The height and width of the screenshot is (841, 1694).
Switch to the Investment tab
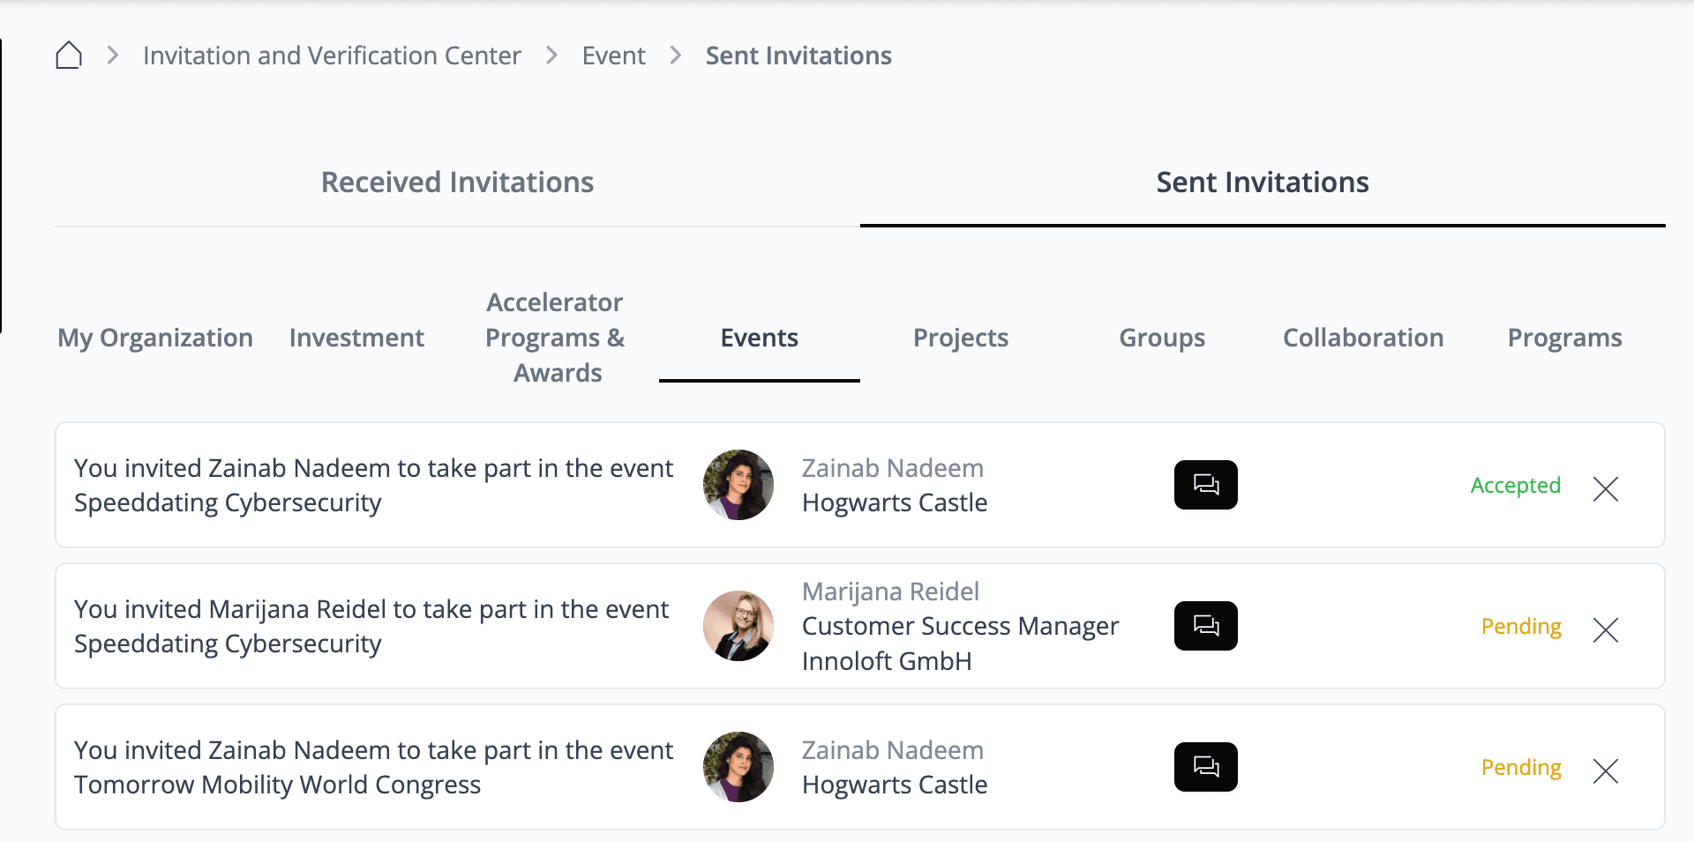[356, 338]
